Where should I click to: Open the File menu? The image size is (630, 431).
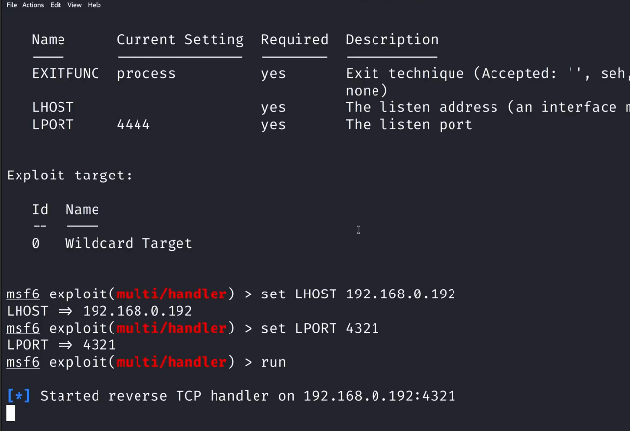[11, 5]
